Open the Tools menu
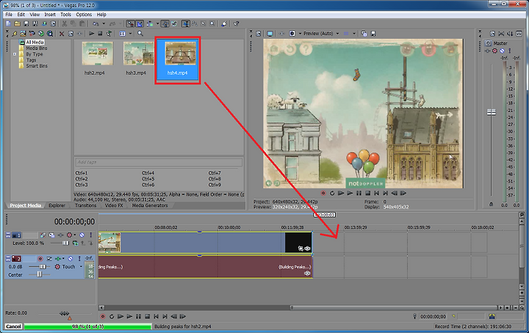529x333 pixels. pos(65,15)
